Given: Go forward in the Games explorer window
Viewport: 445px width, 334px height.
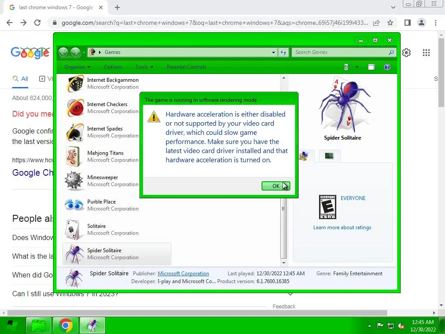Looking at the screenshot, I should pyautogui.click(x=75, y=52).
